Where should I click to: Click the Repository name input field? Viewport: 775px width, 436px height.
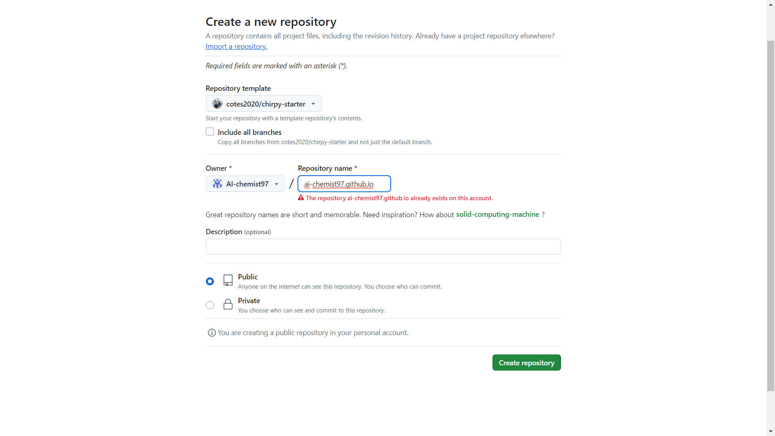pyautogui.click(x=344, y=184)
